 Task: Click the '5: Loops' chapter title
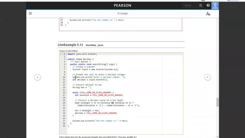[x=122, y=13]
